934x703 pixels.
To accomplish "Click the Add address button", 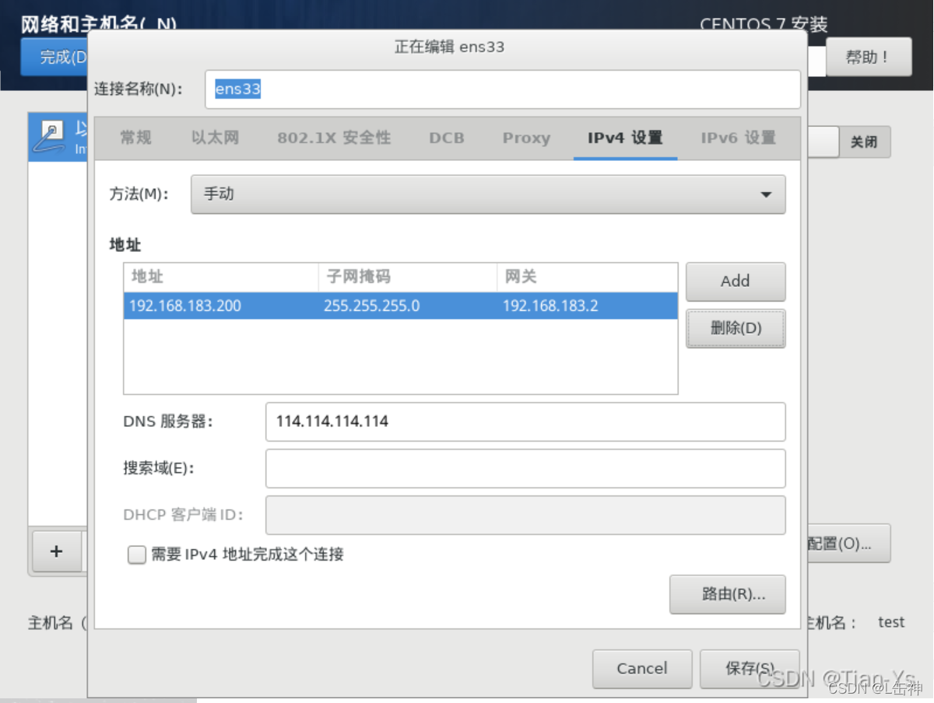I will (x=736, y=282).
